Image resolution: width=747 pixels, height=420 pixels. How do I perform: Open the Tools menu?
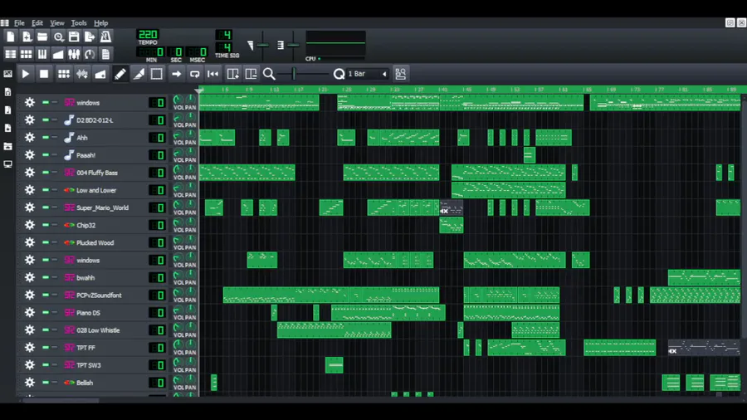pos(79,23)
